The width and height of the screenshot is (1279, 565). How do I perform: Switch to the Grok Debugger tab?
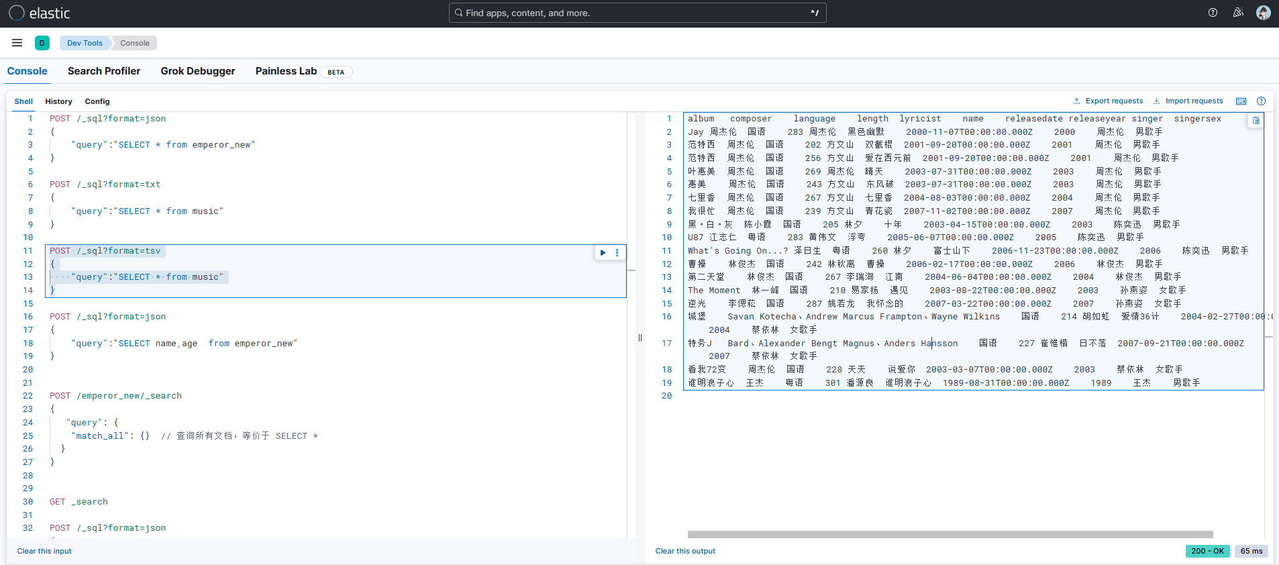tap(198, 71)
